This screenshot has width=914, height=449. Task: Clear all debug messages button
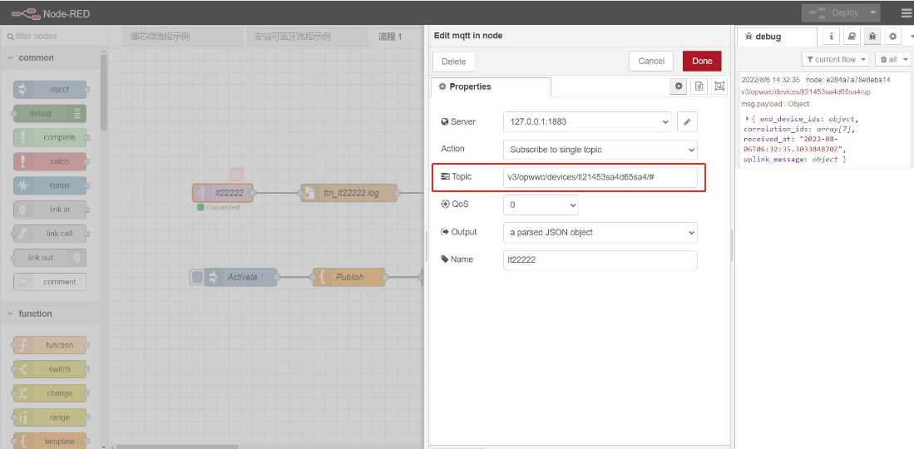pyautogui.click(x=892, y=60)
